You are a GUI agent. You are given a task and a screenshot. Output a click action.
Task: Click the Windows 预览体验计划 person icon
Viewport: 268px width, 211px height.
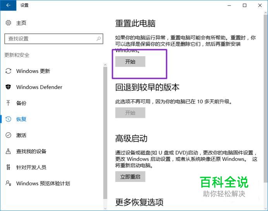pyautogui.click(x=9, y=183)
